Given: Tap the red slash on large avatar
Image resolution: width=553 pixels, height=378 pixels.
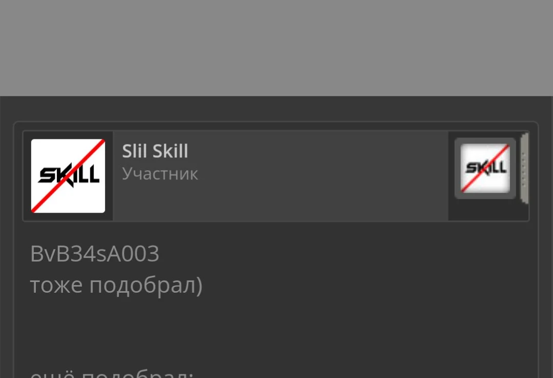Looking at the screenshot, I should click(68, 176).
